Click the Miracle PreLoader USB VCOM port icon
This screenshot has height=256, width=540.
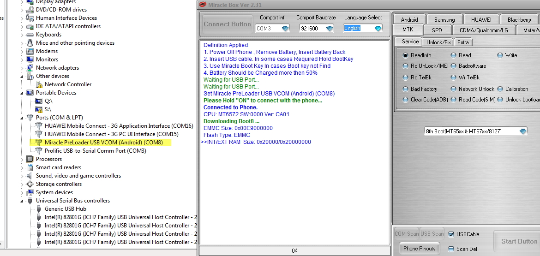pyautogui.click(x=39, y=143)
